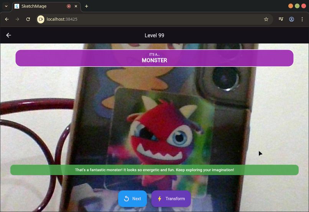Viewport: 309px width, 212px height.
Task: Bookmark this page with the star icon
Action: (266, 19)
